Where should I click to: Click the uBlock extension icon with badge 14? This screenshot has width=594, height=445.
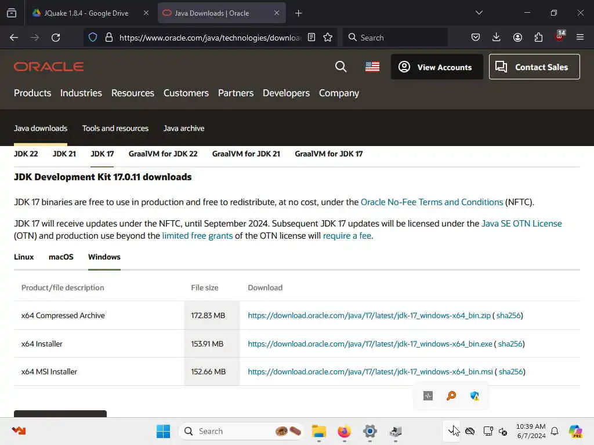560,37
